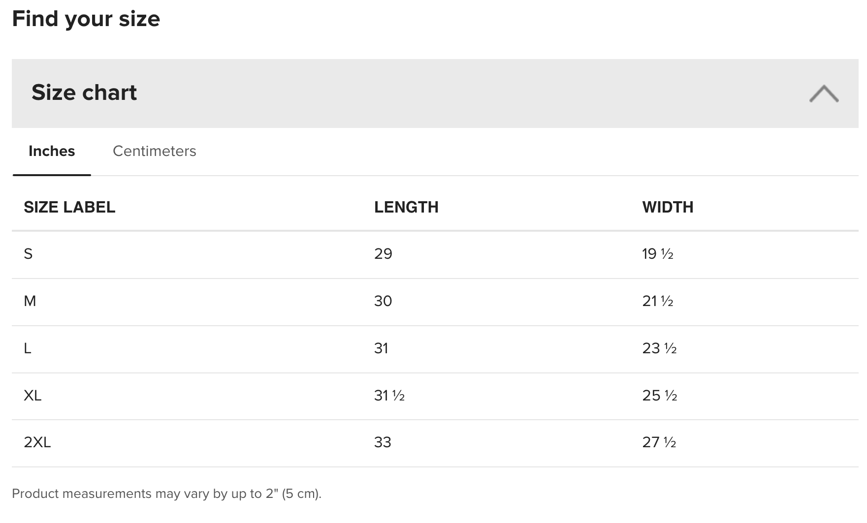The height and width of the screenshot is (523, 867).
Task: Click the Size chart header title
Action: click(84, 92)
